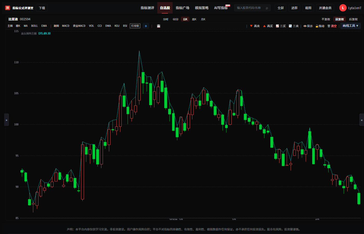The image size is (364, 234).
Task: Switch to the 周K timeframe tab
Action: coord(194,19)
